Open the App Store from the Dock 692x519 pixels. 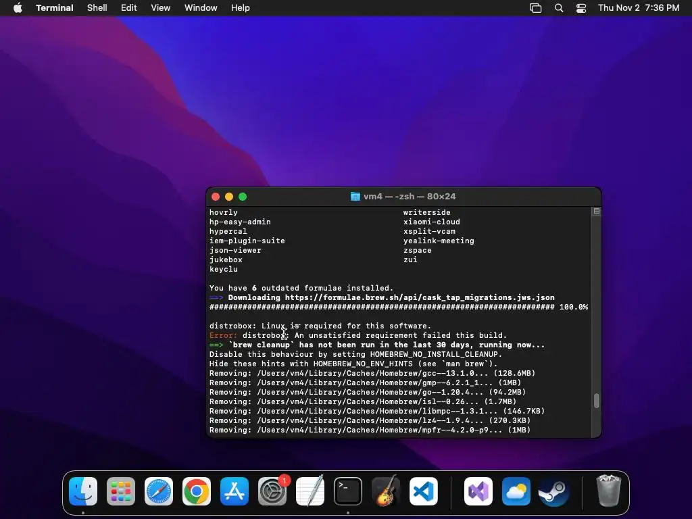(x=234, y=491)
